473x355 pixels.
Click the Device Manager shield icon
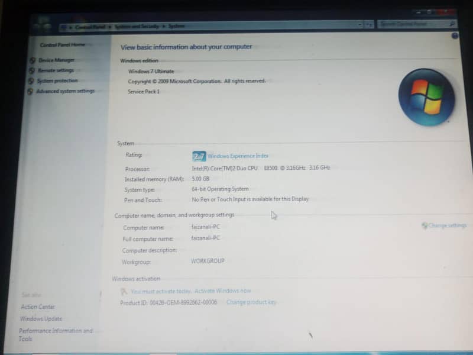pos(33,60)
